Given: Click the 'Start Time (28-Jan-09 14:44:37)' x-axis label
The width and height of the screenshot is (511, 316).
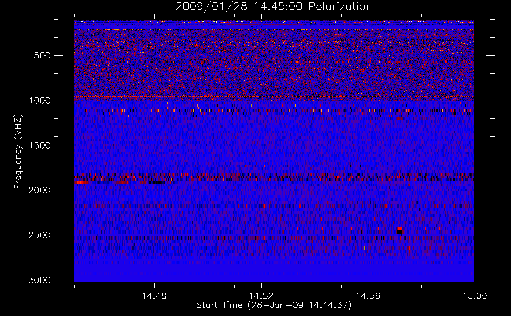Looking at the screenshot, I should coord(274,305).
